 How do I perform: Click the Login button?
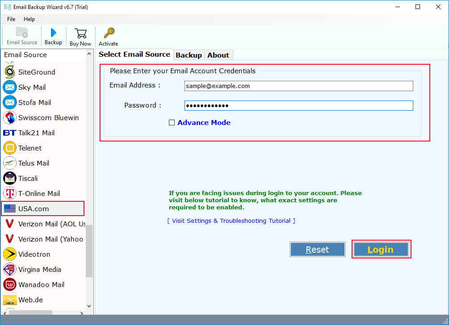(x=381, y=250)
